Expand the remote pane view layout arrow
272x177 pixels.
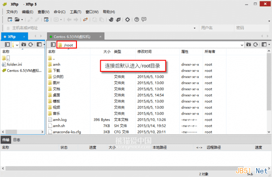269,45
